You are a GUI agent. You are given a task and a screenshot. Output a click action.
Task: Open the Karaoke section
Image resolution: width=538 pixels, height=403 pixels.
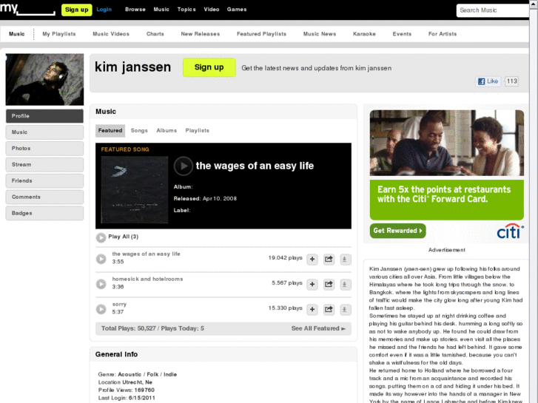pos(364,34)
